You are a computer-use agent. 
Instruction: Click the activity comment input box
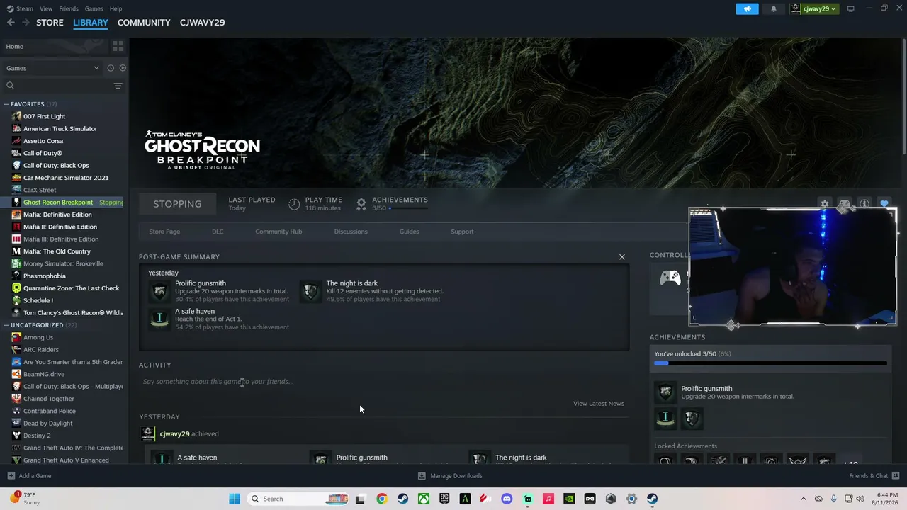383,382
